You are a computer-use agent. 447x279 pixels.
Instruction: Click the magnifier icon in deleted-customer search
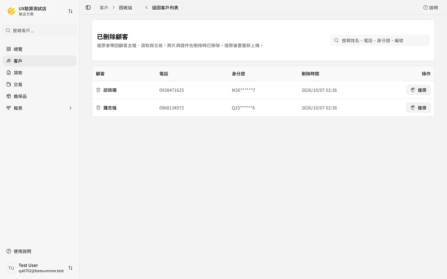336,40
